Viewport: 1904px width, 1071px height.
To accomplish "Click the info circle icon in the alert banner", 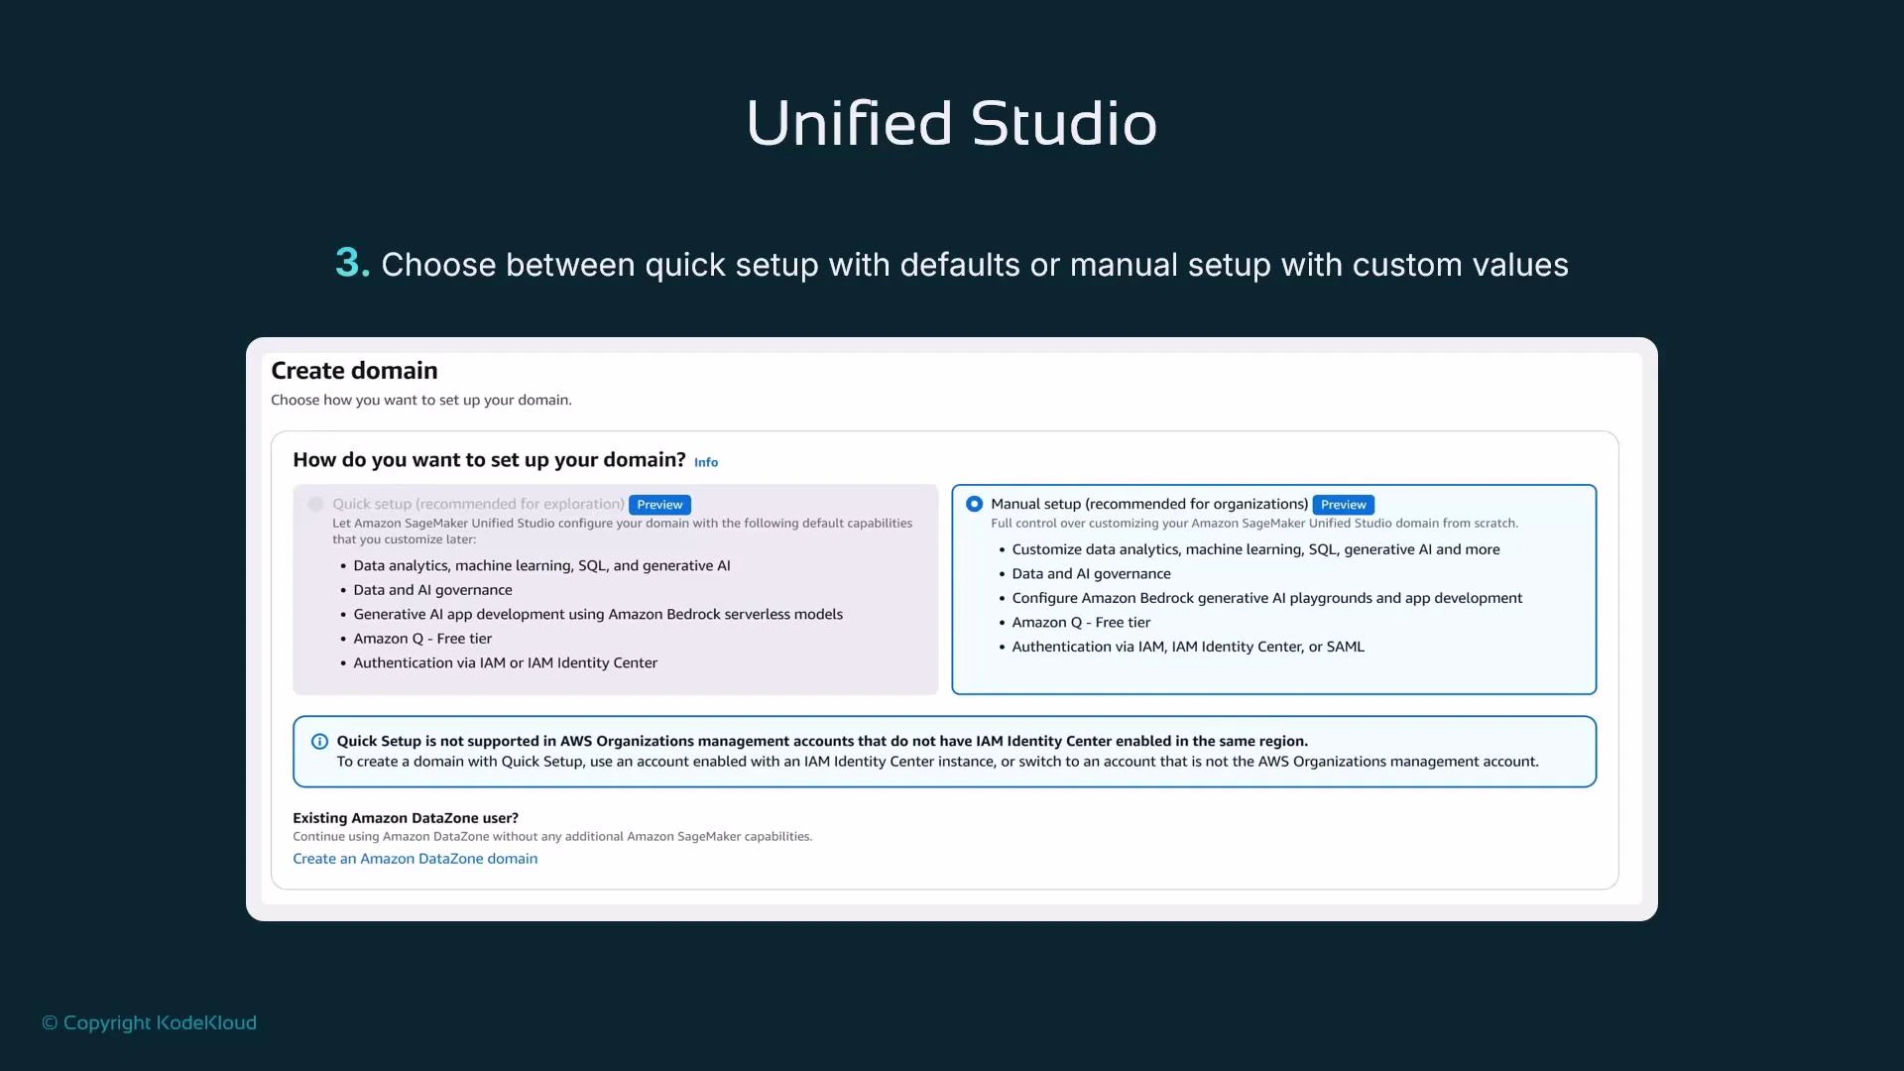I will coord(318,742).
